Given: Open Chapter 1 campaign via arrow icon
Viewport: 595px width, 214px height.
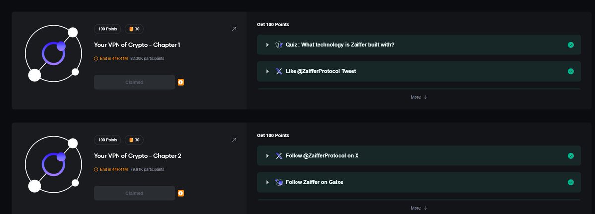Looking at the screenshot, I should [x=234, y=29].
